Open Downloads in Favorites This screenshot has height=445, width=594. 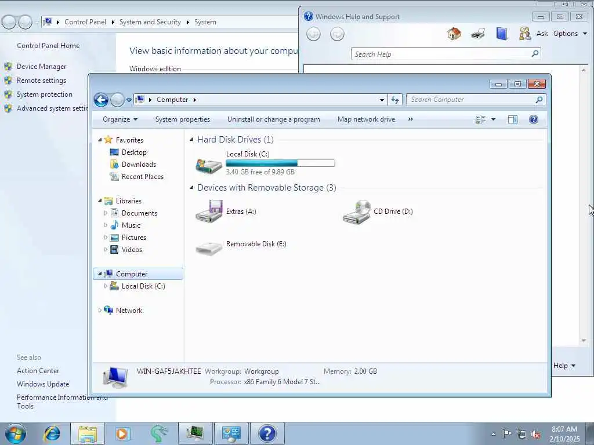point(139,164)
